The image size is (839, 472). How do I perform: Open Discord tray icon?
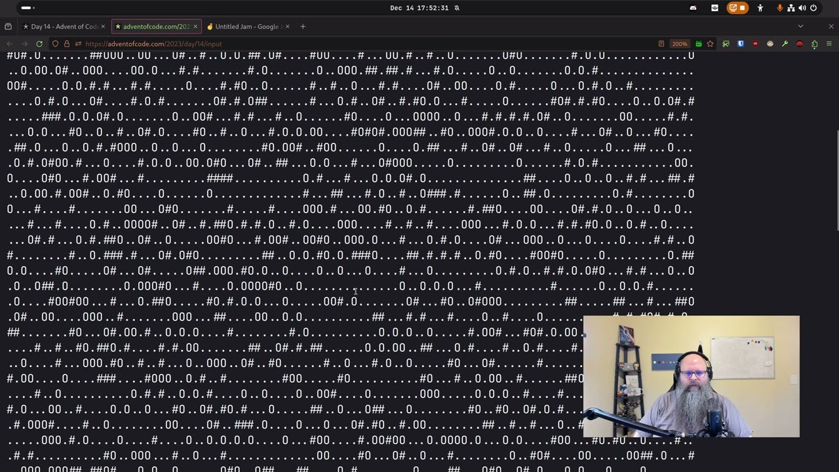pyautogui.click(x=693, y=8)
